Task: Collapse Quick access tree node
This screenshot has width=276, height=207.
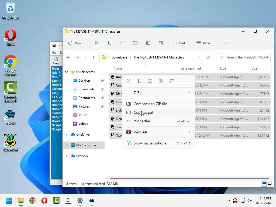Action: point(67,72)
